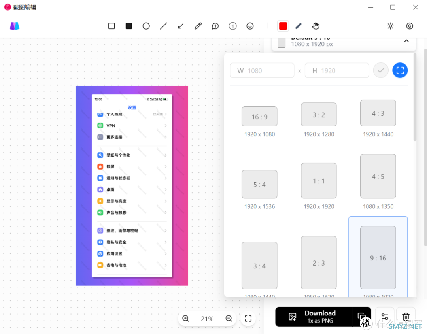The image size is (427, 334).
Task: Choose the stroke thickness pen icon
Action: (x=299, y=26)
